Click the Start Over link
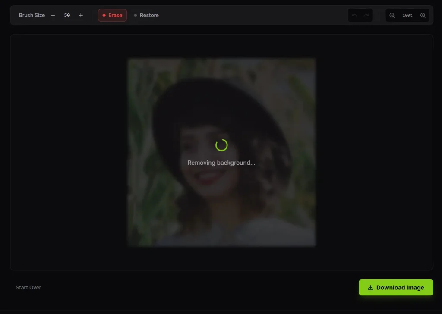Screen dimensions: 442x314 [x=28, y=288]
